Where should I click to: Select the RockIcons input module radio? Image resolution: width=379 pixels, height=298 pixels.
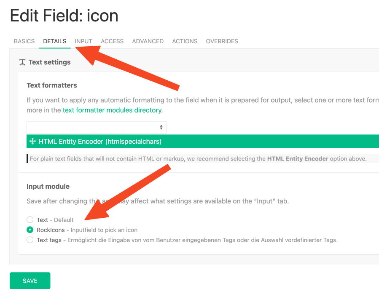click(x=30, y=230)
